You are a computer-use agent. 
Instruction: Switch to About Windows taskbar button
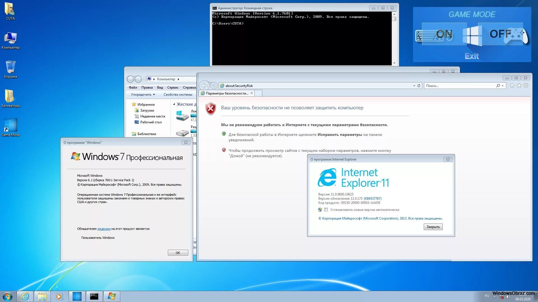click(x=112, y=296)
